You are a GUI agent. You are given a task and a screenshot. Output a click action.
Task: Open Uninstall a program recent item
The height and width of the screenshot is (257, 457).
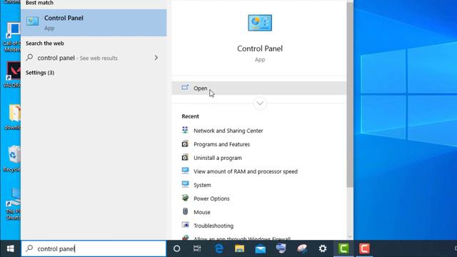coord(218,158)
